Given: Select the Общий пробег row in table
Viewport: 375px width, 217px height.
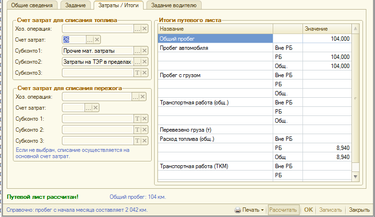Looking at the screenshot, I should [215, 38].
